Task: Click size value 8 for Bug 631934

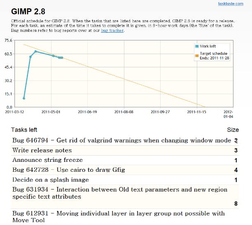Action: (236, 204)
